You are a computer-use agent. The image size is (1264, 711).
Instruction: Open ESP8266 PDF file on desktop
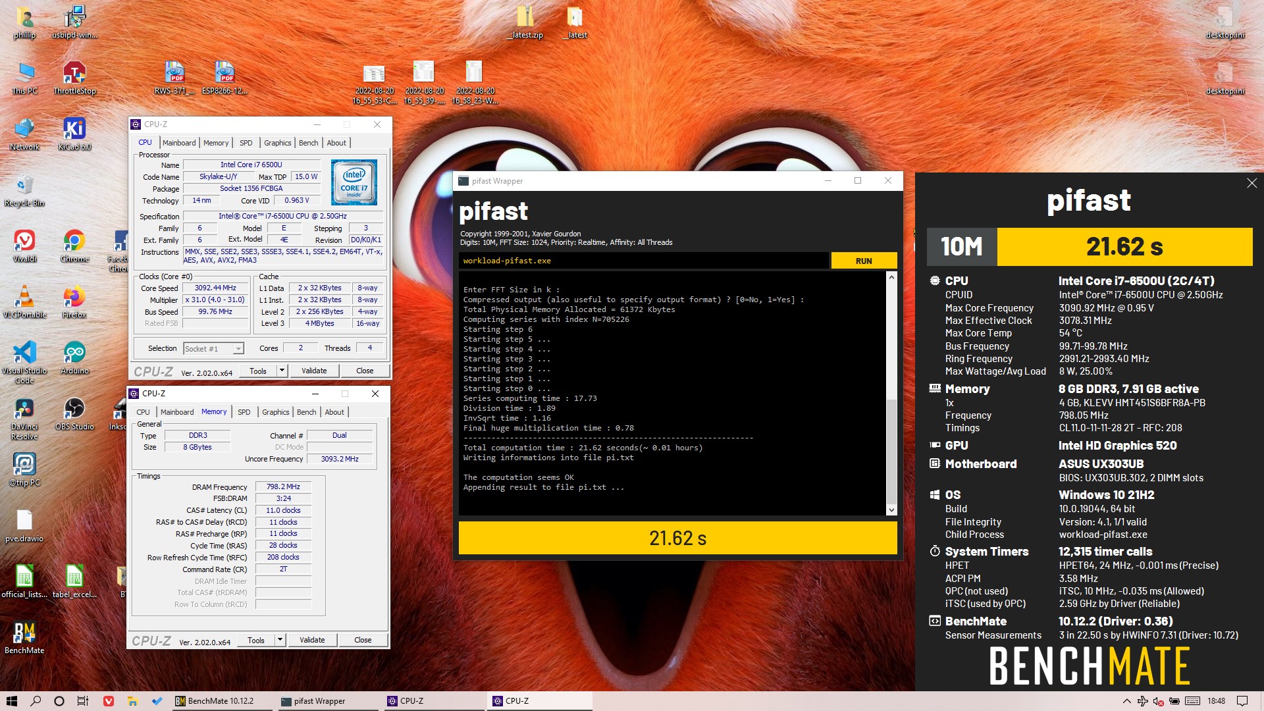tap(224, 78)
